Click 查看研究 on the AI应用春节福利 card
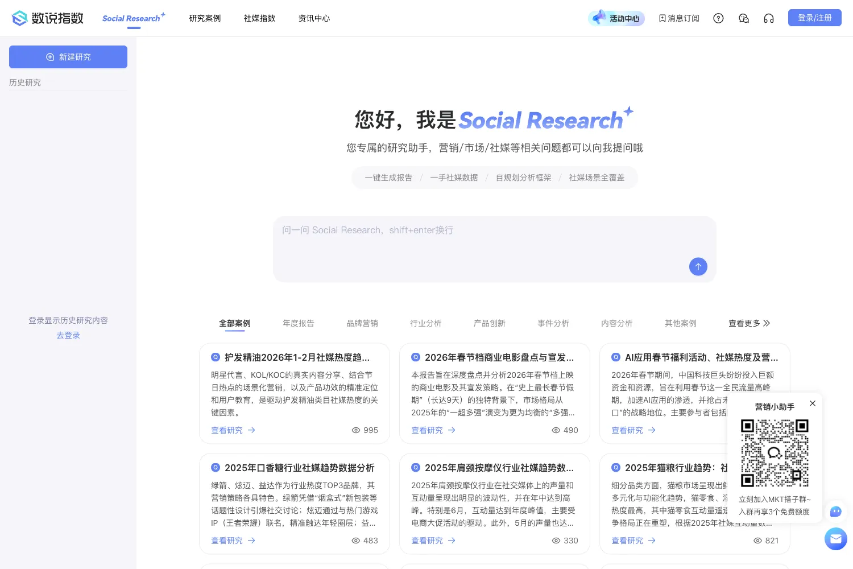The width and height of the screenshot is (853, 569). (633, 430)
